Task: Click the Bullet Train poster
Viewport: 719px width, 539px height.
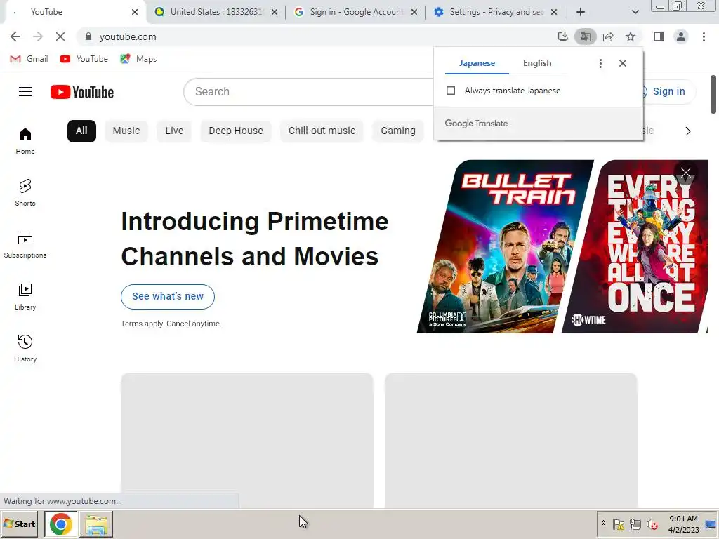Action: coord(506,246)
